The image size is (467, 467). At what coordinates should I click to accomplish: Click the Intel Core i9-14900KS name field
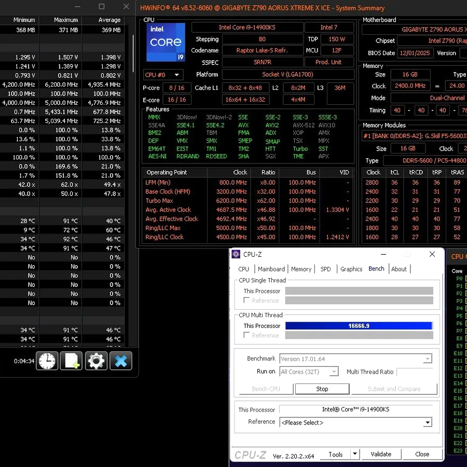tap(247, 28)
